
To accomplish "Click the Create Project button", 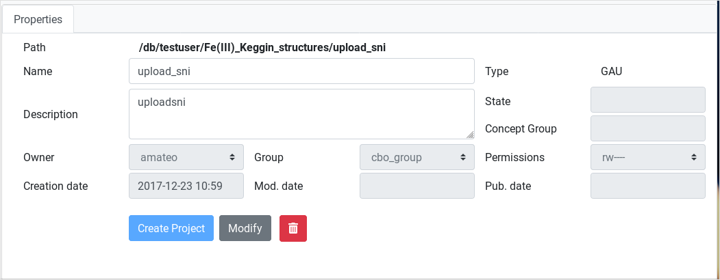I will click(171, 228).
